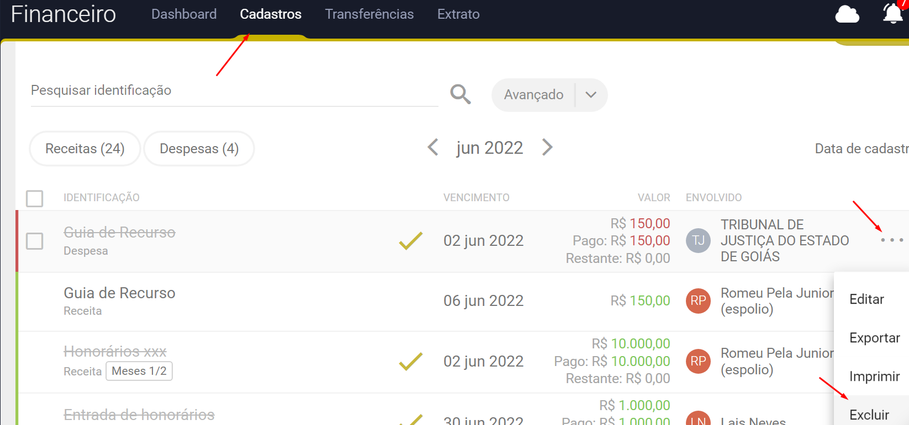Choose Editar in the context menu
The height and width of the screenshot is (425, 909).
tap(866, 299)
